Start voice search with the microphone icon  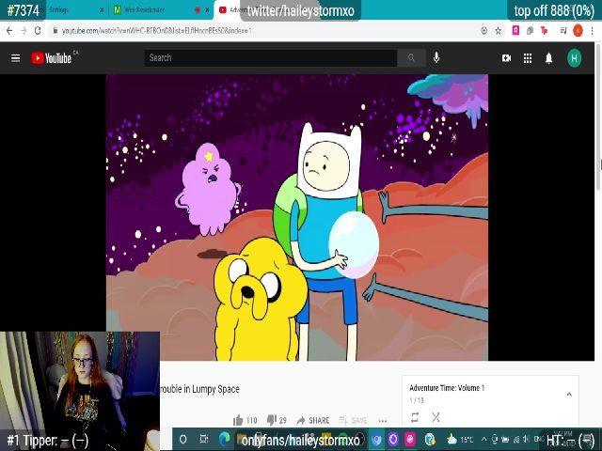pyautogui.click(x=436, y=58)
